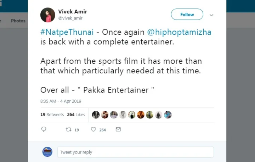This screenshot has width=255, height=162.
Task: Like the tweet with the heart icon
Action: [93, 130]
